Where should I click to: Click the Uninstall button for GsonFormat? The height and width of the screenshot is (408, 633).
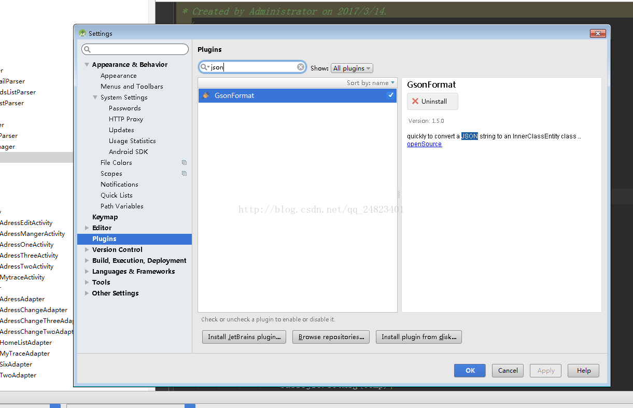coord(432,102)
